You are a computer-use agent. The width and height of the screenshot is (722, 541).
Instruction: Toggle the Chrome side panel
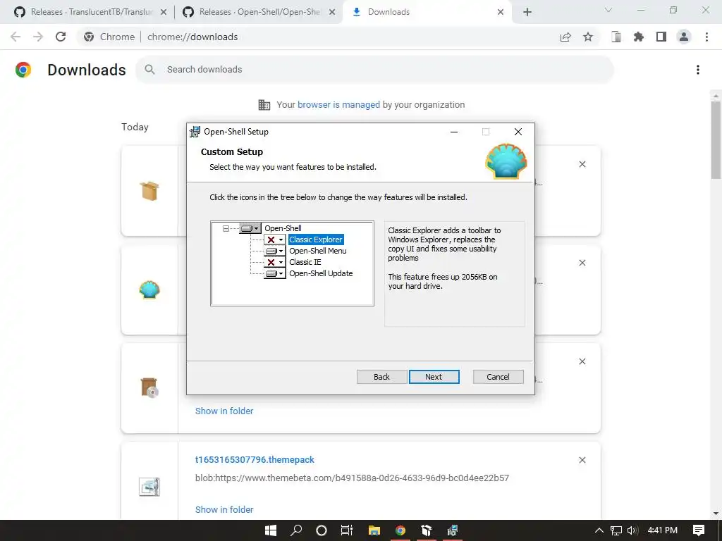[661, 37]
